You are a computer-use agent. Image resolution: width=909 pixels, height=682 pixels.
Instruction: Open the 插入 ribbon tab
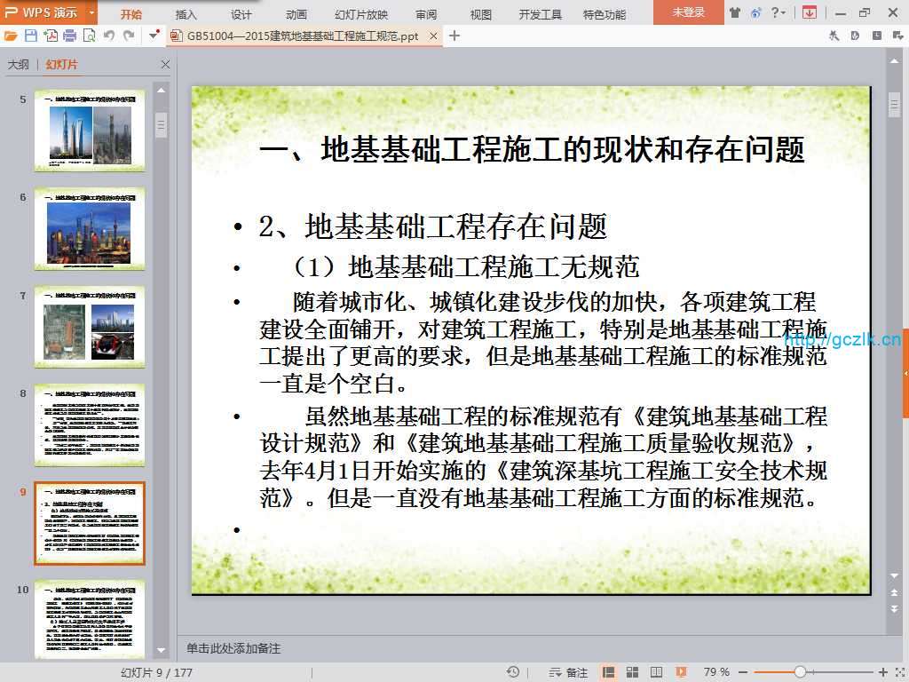tap(186, 14)
